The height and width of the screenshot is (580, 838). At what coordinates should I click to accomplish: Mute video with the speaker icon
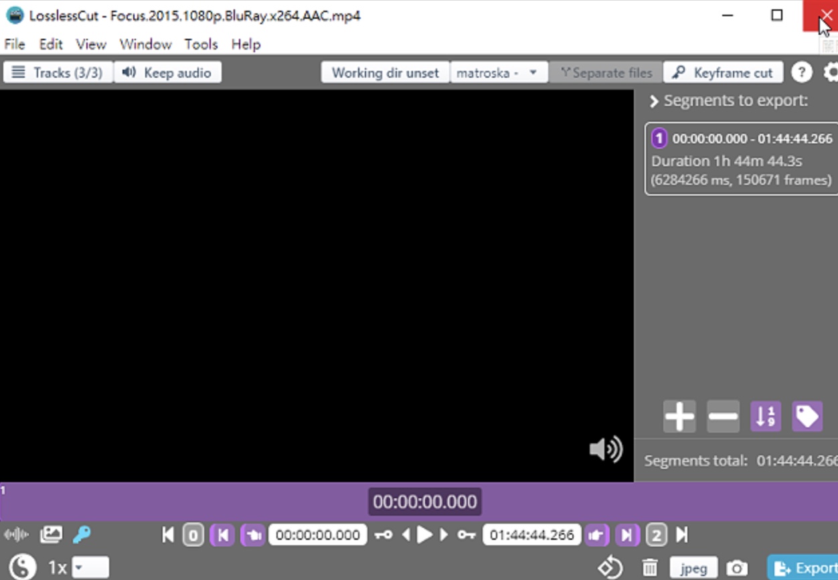click(606, 449)
